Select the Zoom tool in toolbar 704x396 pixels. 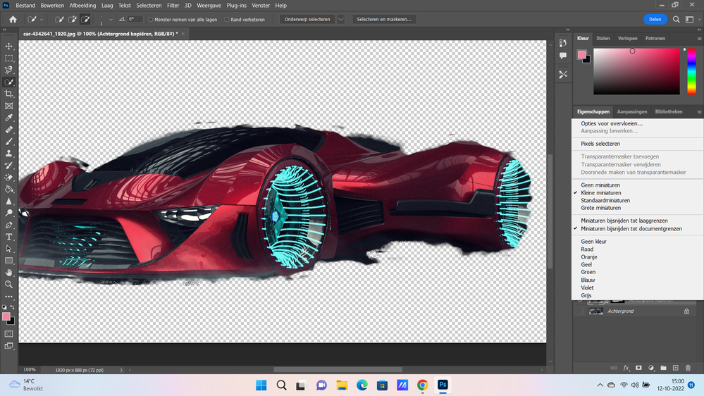pyautogui.click(x=9, y=285)
